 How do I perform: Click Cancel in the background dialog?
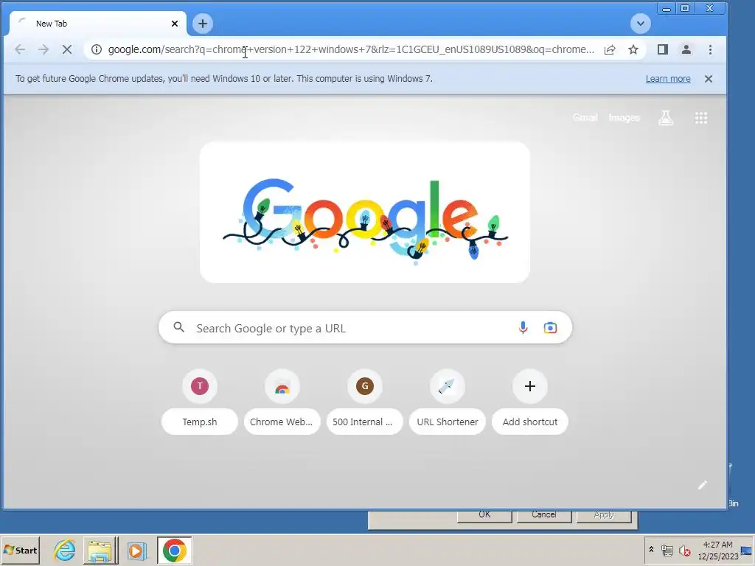(544, 515)
